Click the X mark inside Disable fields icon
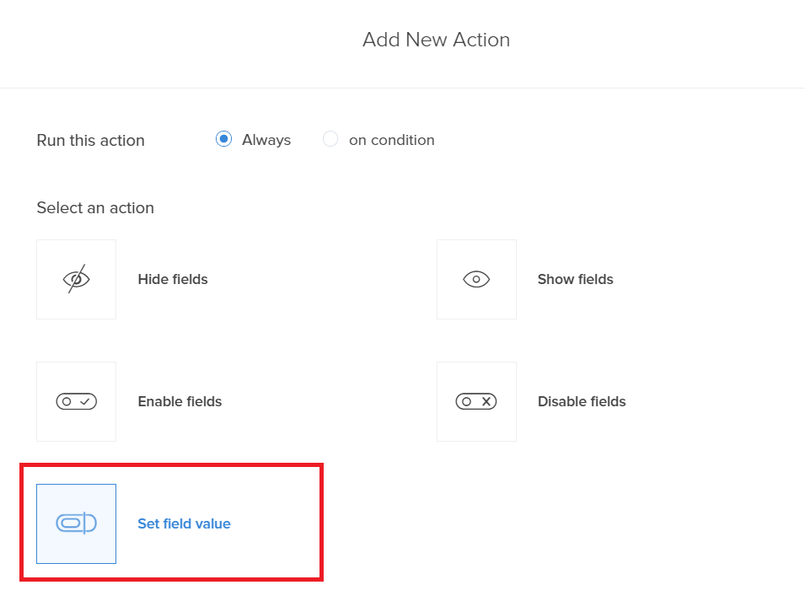The width and height of the screenshot is (805, 601). [x=486, y=402]
